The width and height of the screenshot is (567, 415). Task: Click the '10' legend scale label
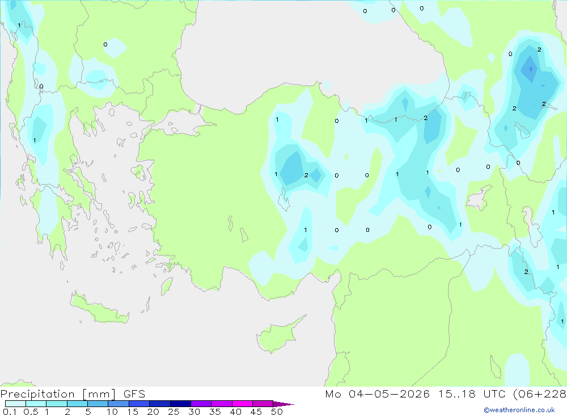112,412
